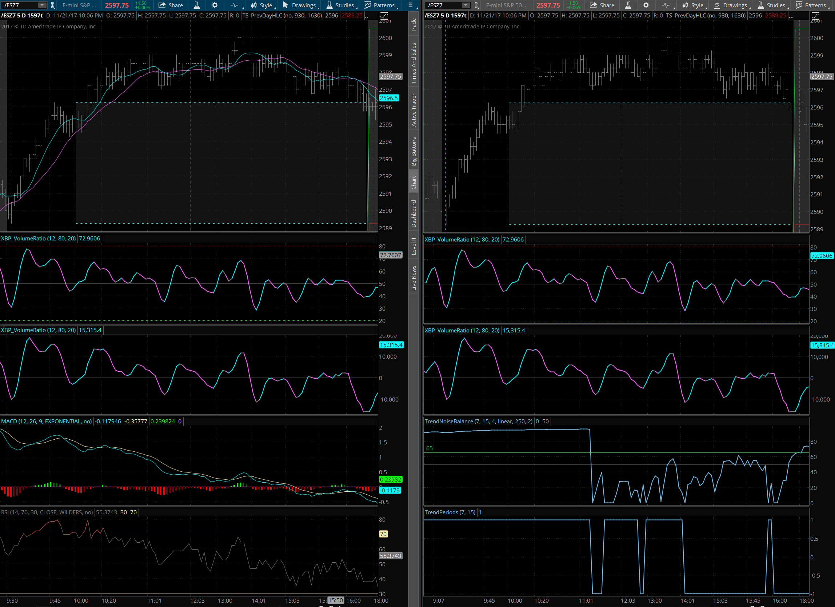Expand the left /ESZ7 symbol dropdown arrow

click(x=42, y=5)
